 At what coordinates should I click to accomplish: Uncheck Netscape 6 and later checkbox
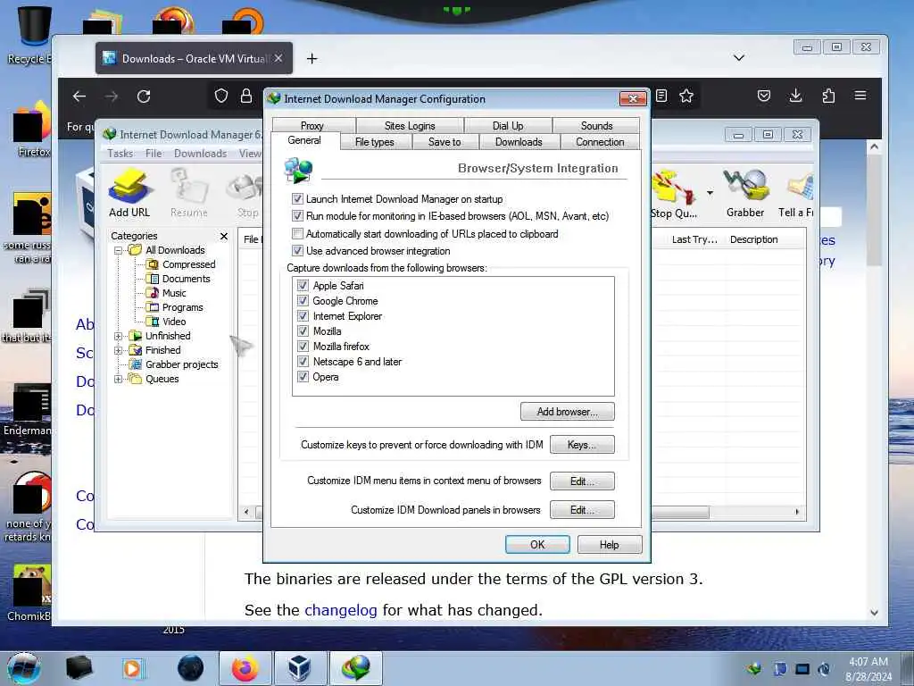pos(303,361)
